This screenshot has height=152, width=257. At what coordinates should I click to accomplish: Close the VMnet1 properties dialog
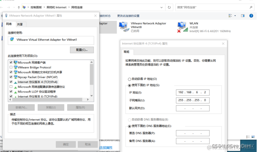tap(95, 16)
